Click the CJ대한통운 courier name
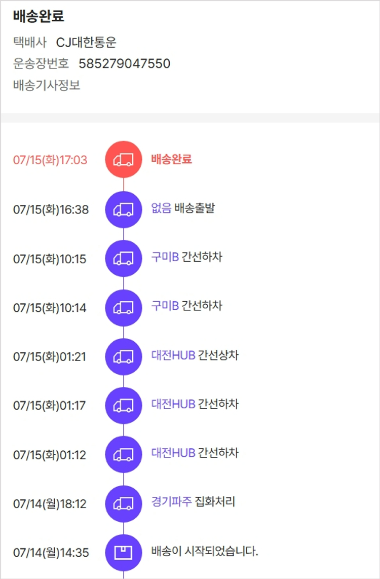This screenshot has width=380, height=579. (86, 43)
